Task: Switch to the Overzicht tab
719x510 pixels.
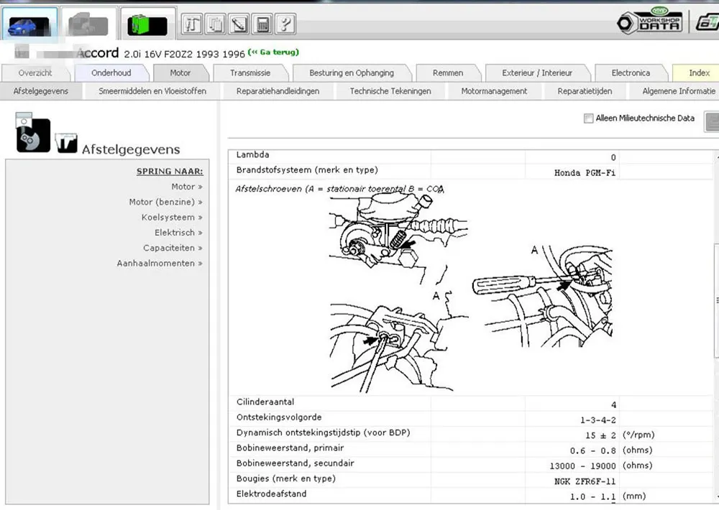Action: tap(35, 73)
